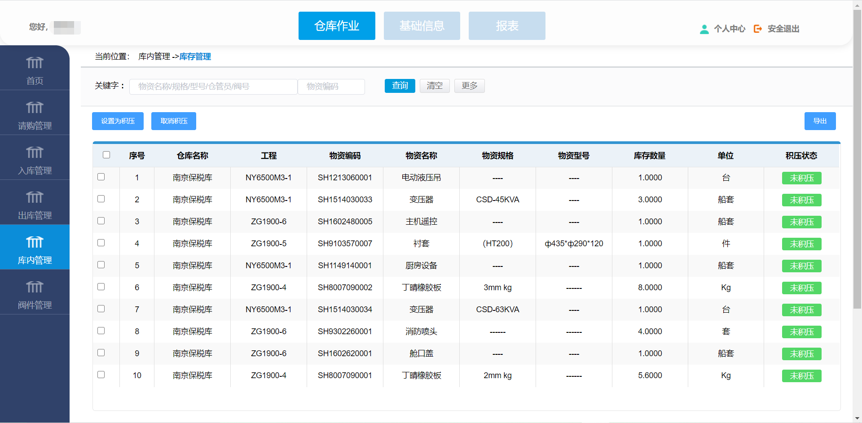Click the 安全退出 logout icon
The width and height of the screenshot is (862, 423).
pos(758,29)
